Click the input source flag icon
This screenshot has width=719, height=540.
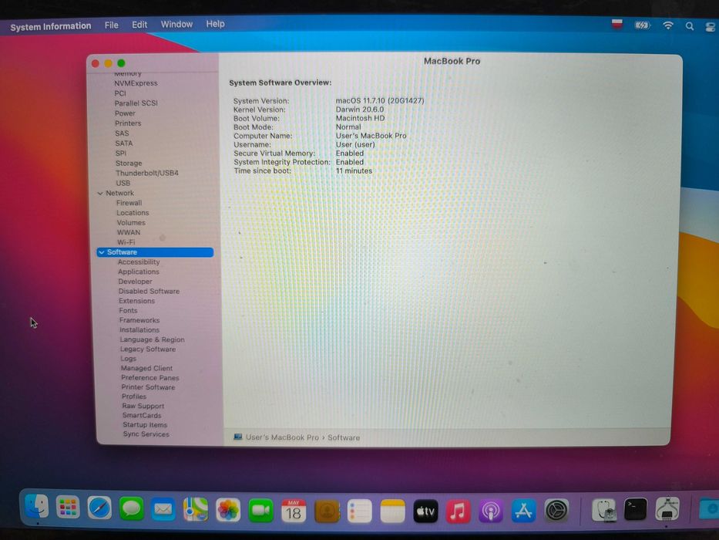click(x=617, y=25)
